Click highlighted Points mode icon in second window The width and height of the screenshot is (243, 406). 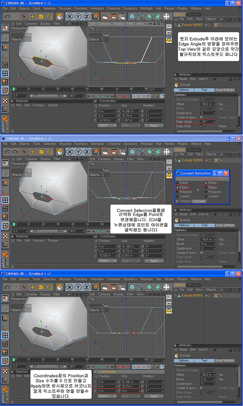[x=5, y=200]
